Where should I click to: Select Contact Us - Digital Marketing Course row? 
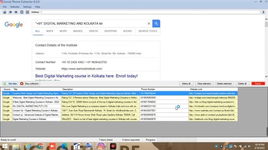120,110
